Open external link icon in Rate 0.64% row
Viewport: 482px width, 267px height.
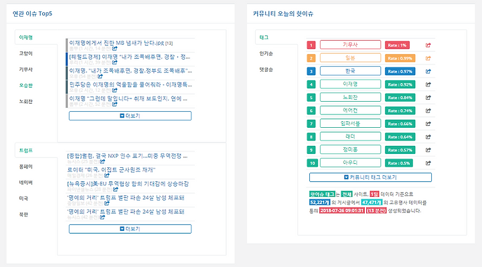428,137
